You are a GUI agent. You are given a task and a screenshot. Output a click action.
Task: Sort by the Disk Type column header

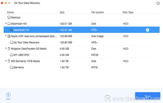click(128, 12)
